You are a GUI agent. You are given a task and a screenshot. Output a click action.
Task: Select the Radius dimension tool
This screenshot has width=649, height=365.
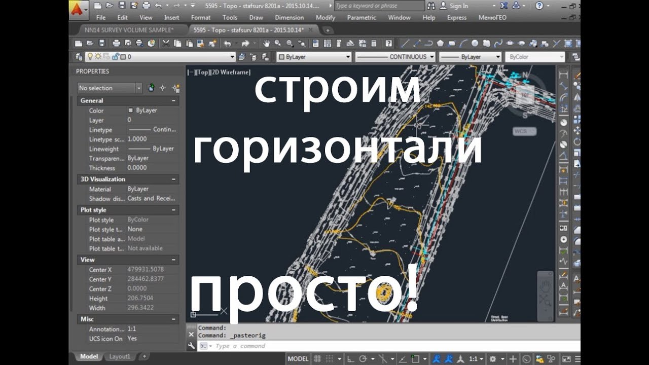tap(563, 122)
